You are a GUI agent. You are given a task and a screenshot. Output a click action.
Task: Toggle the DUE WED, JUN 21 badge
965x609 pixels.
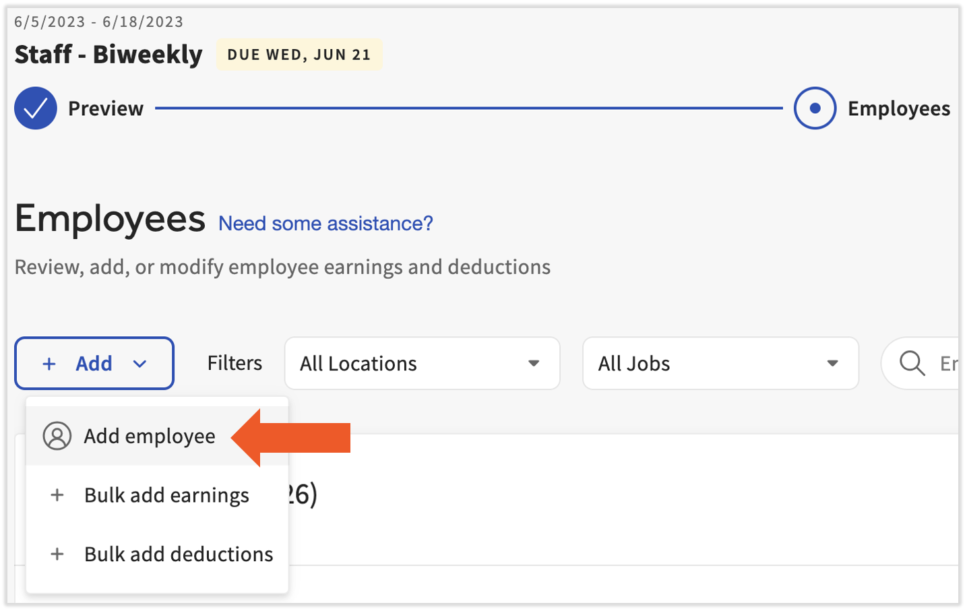[x=299, y=55]
